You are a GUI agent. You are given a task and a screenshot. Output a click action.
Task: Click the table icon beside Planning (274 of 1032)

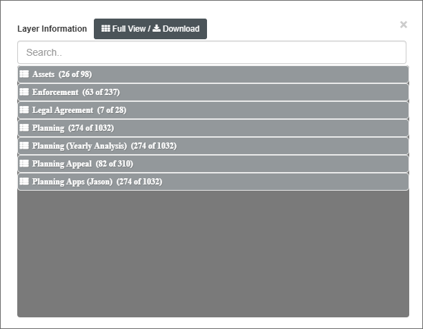pos(24,128)
